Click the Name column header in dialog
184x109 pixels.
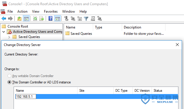(x=46, y=91)
